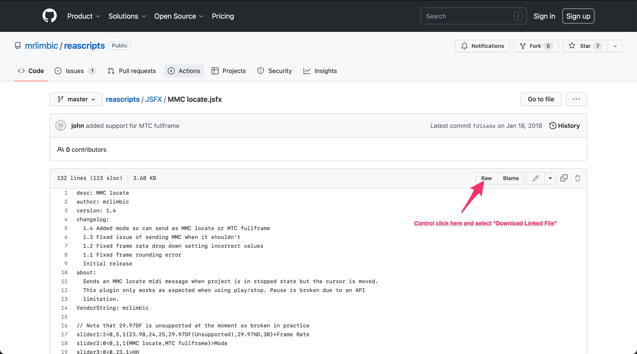Switch to the Projects tab
The width and height of the screenshot is (637, 354).
point(229,71)
